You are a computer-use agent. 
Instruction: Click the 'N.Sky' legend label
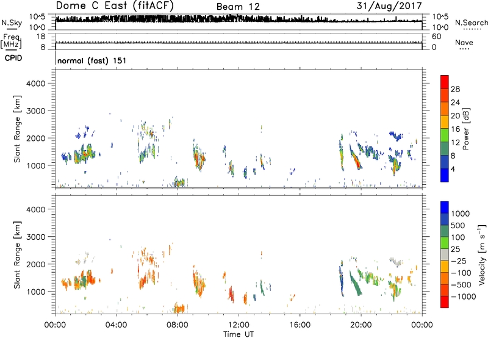click(12, 23)
